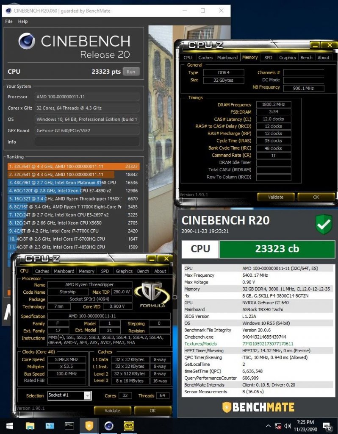
Task: Switch to About tab in Memory CPU-Z window
Action: 323,58
